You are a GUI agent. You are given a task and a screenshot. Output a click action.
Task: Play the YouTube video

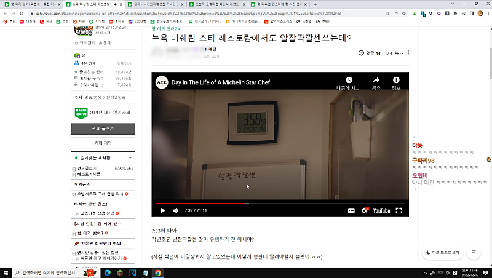click(162, 210)
